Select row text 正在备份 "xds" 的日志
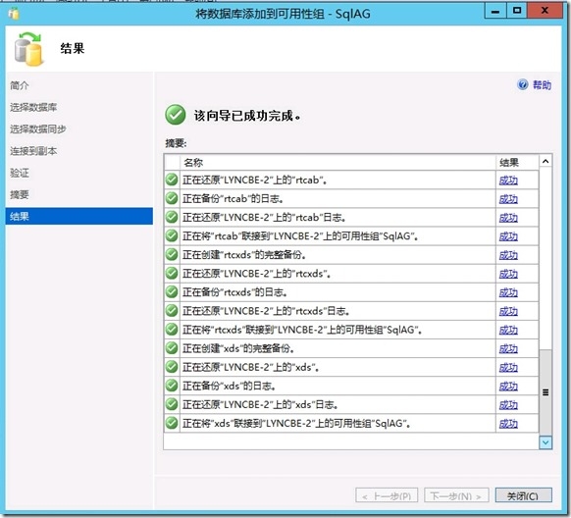This screenshot has width=571, height=518. click(229, 386)
